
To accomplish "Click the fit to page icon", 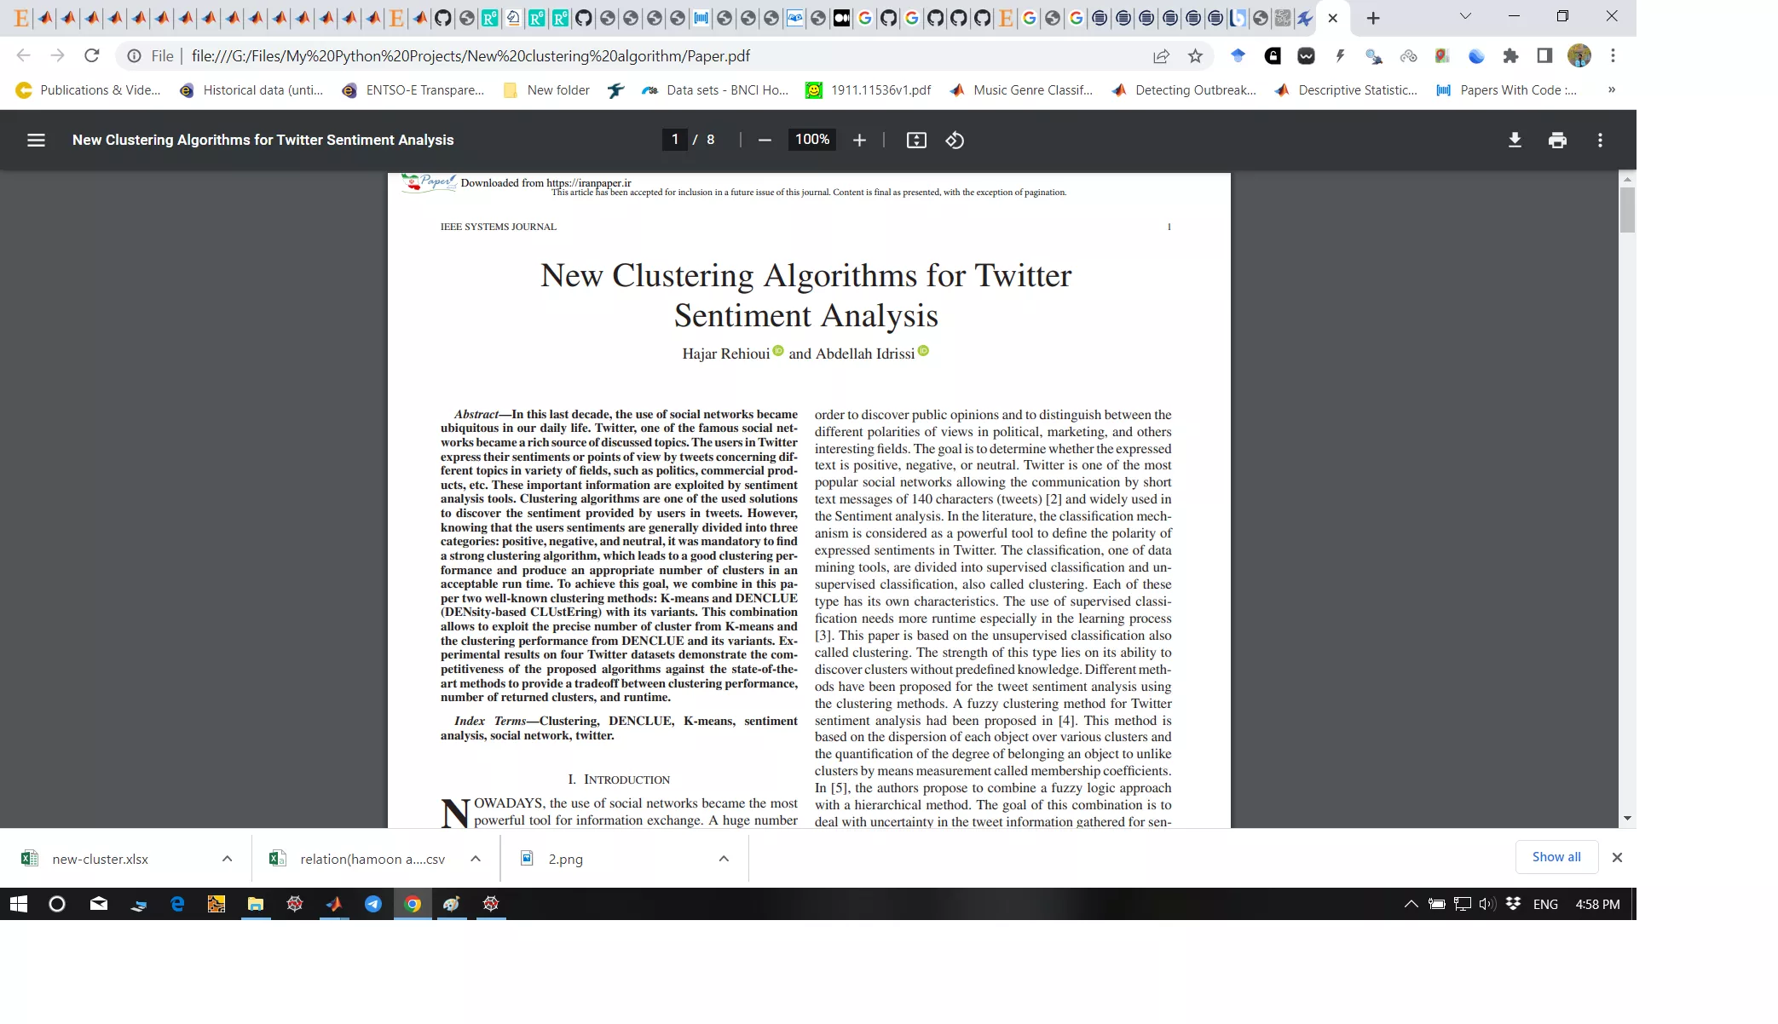I will pyautogui.click(x=916, y=140).
